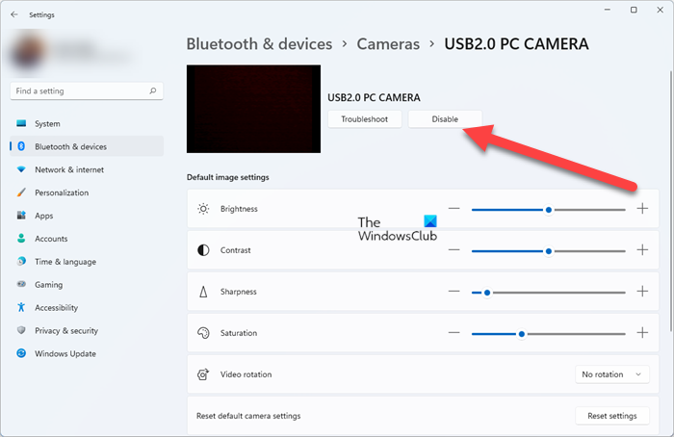Click the search magnifier icon
Image resolution: width=674 pixels, height=437 pixels.
pyautogui.click(x=153, y=91)
